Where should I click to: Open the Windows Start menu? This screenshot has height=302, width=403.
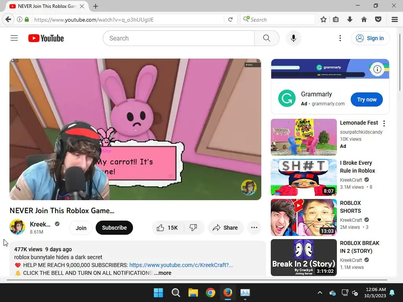tap(158, 293)
